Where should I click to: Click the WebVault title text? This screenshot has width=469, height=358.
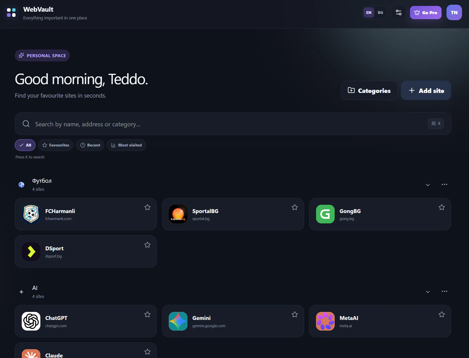click(38, 9)
